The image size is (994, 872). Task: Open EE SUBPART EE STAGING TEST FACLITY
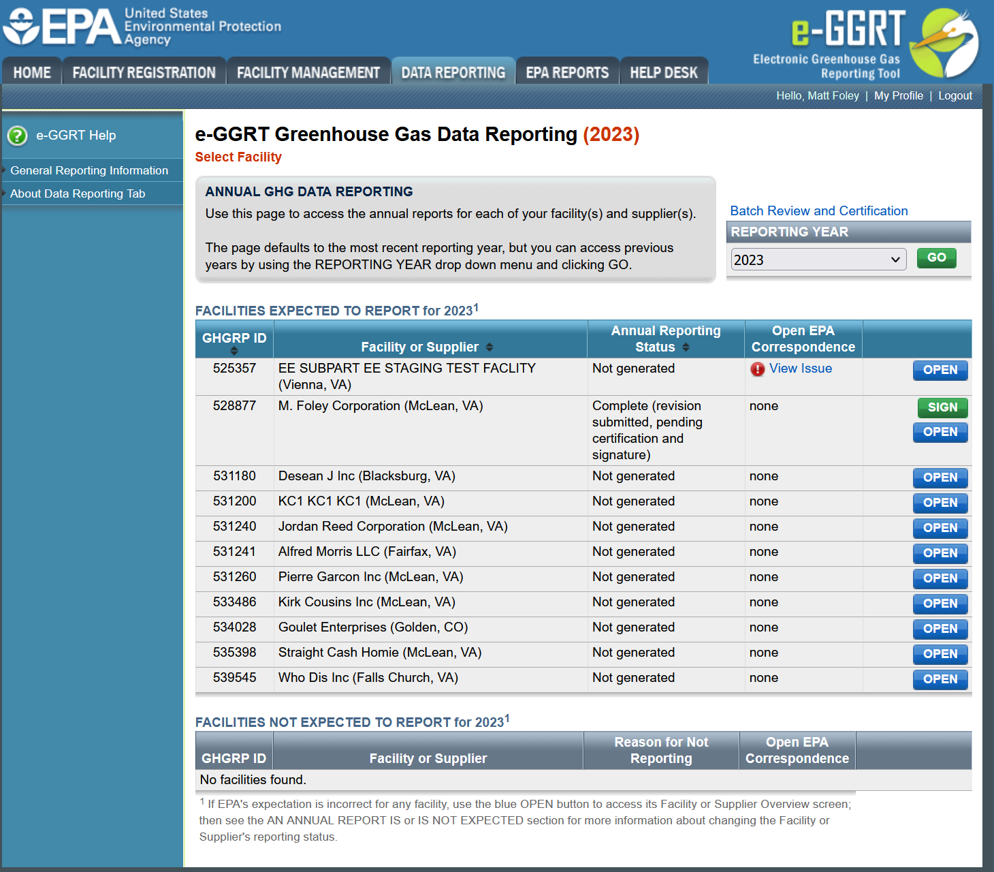point(940,370)
